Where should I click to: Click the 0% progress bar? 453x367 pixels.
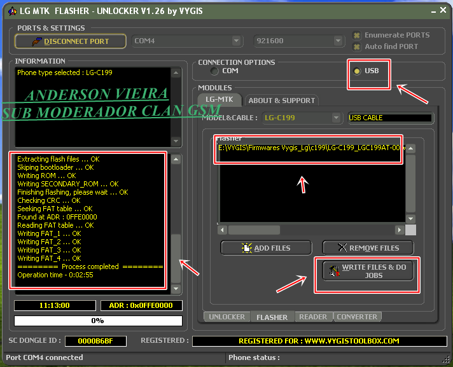[98, 321]
